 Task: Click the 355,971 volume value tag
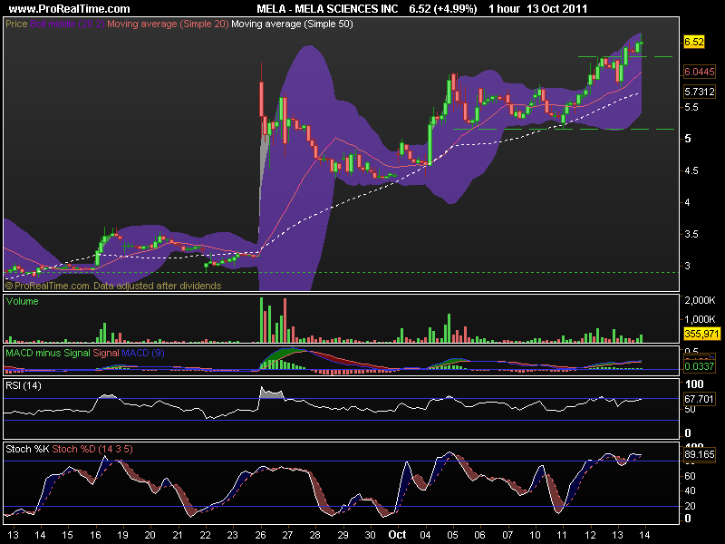tap(701, 334)
